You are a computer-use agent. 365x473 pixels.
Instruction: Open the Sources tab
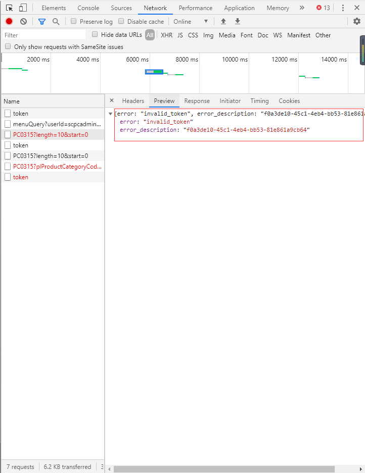[x=121, y=8]
